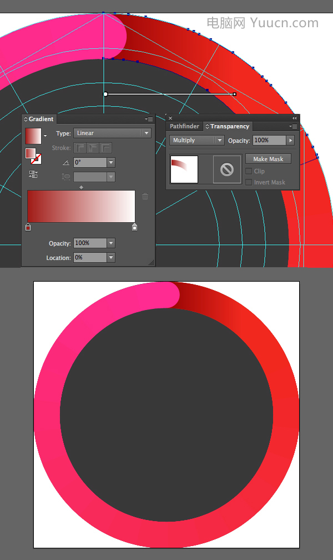Click the gradient annotator start circle
Screen dimensions: 333x560
pyautogui.click(x=105, y=94)
